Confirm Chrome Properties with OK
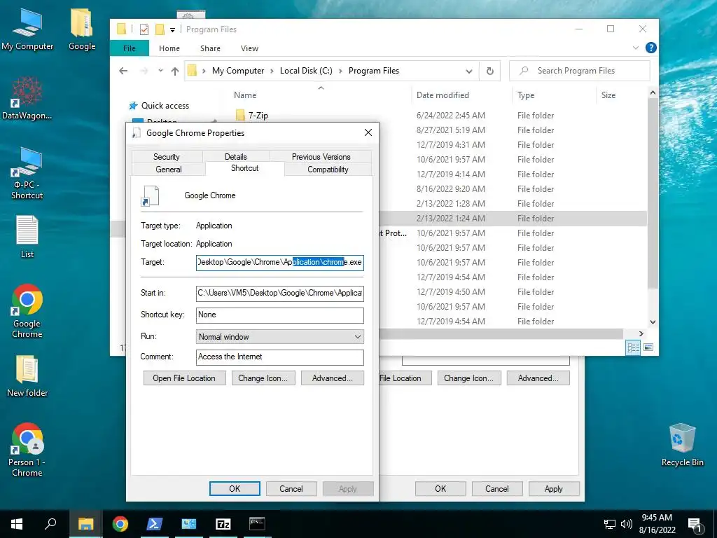717x538 pixels. pyautogui.click(x=235, y=488)
